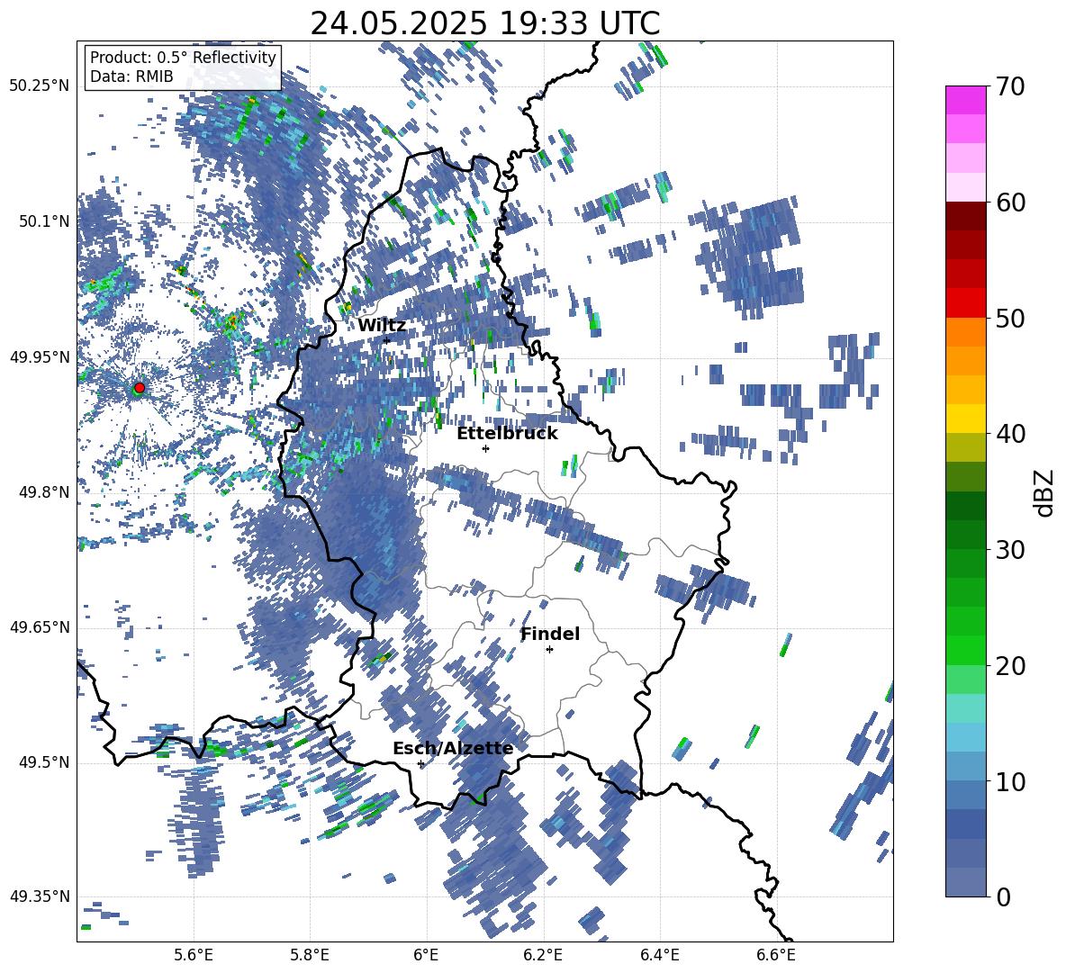Screen dimensions: 1066x973
Task: Click the 0 dBZ colorbar tick label
Action: pos(1003,896)
